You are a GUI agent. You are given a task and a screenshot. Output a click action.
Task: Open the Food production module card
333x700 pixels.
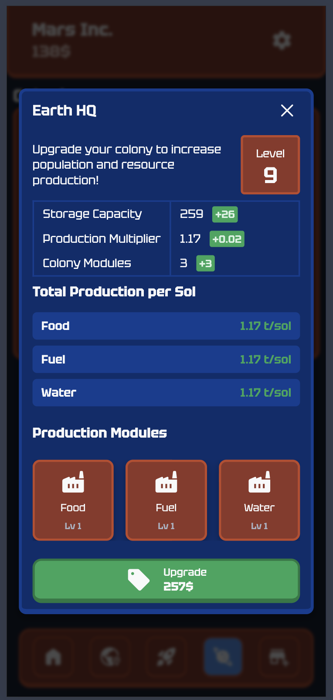click(73, 500)
